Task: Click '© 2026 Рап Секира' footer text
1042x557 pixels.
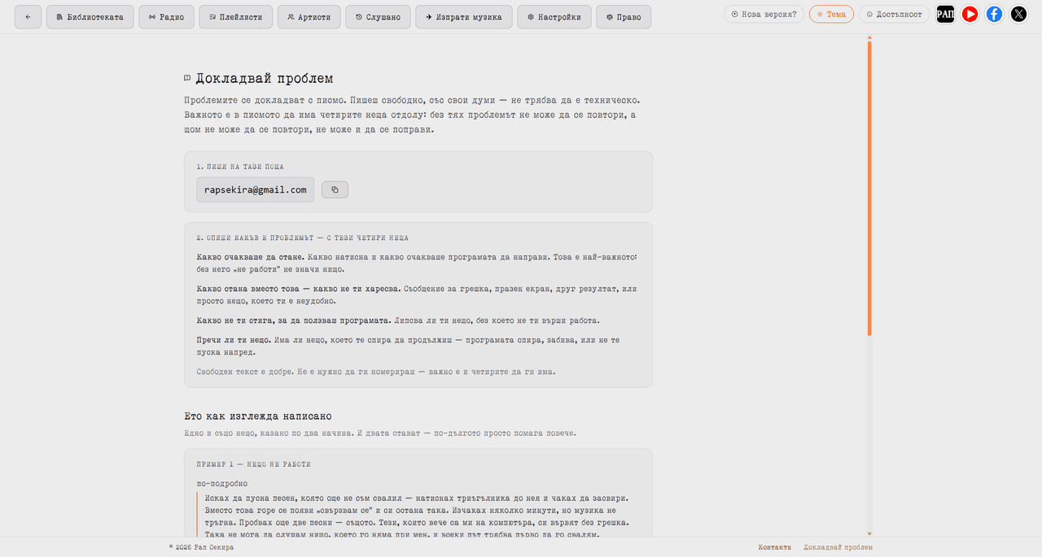Action: (x=201, y=547)
